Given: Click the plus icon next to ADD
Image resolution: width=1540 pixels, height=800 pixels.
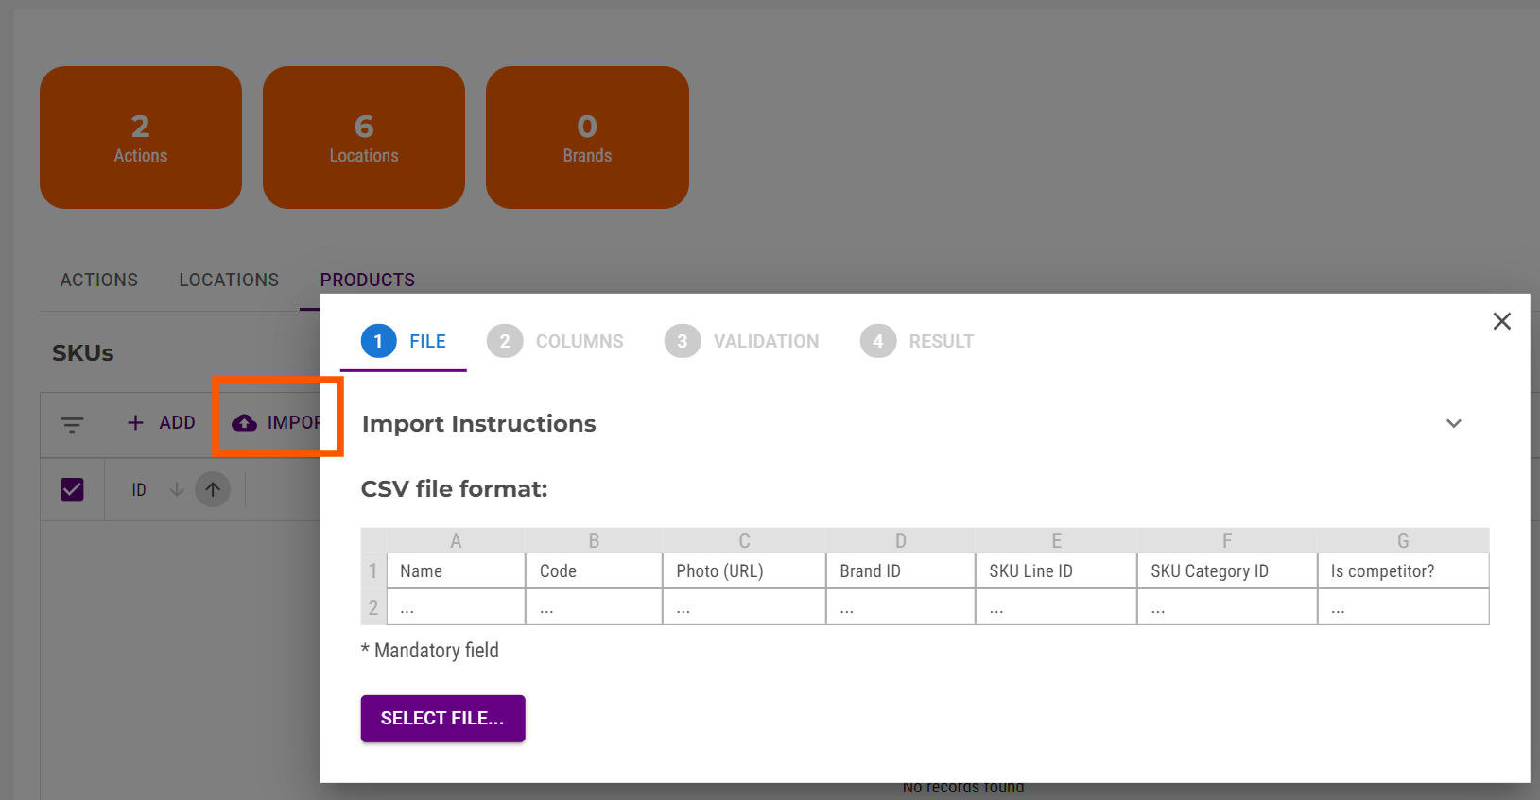Looking at the screenshot, I should 135,422.
